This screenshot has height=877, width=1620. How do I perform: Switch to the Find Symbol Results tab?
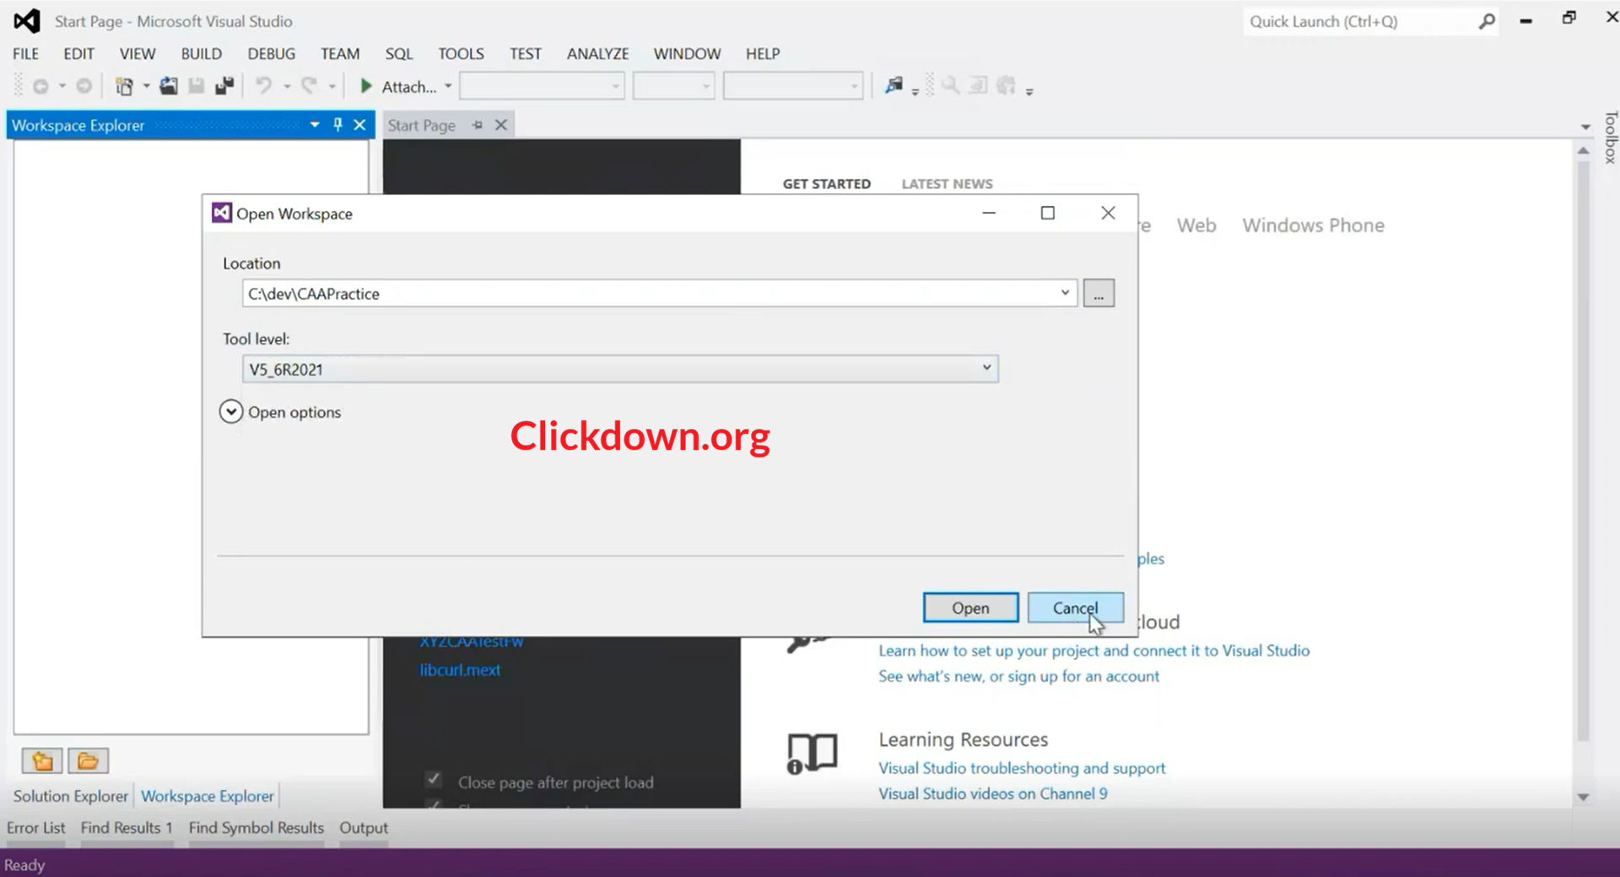pos(256,828)
